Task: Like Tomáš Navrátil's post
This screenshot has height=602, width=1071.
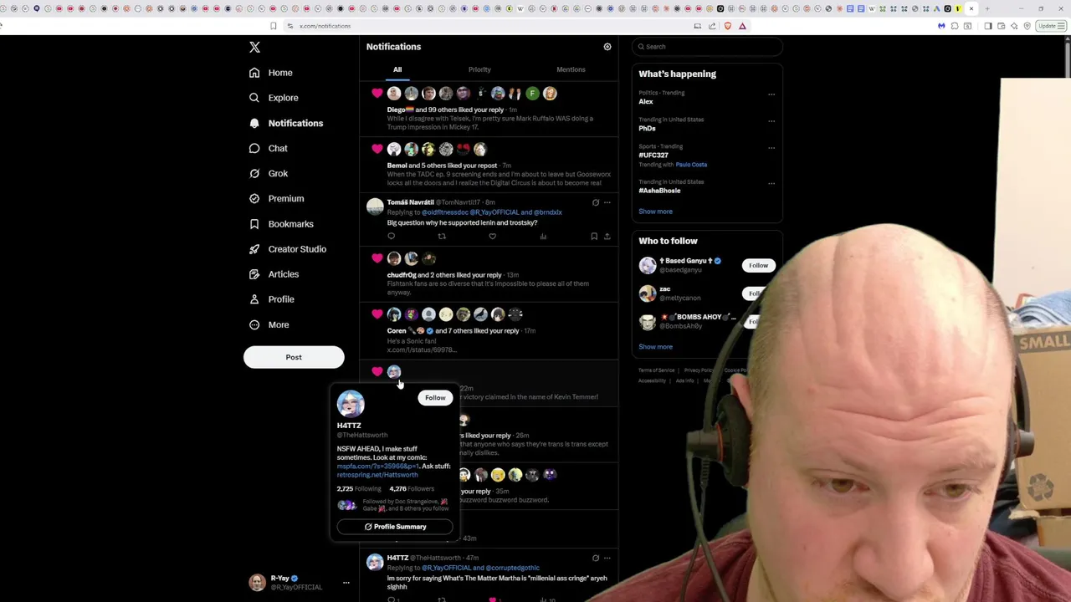Action: 492,237
